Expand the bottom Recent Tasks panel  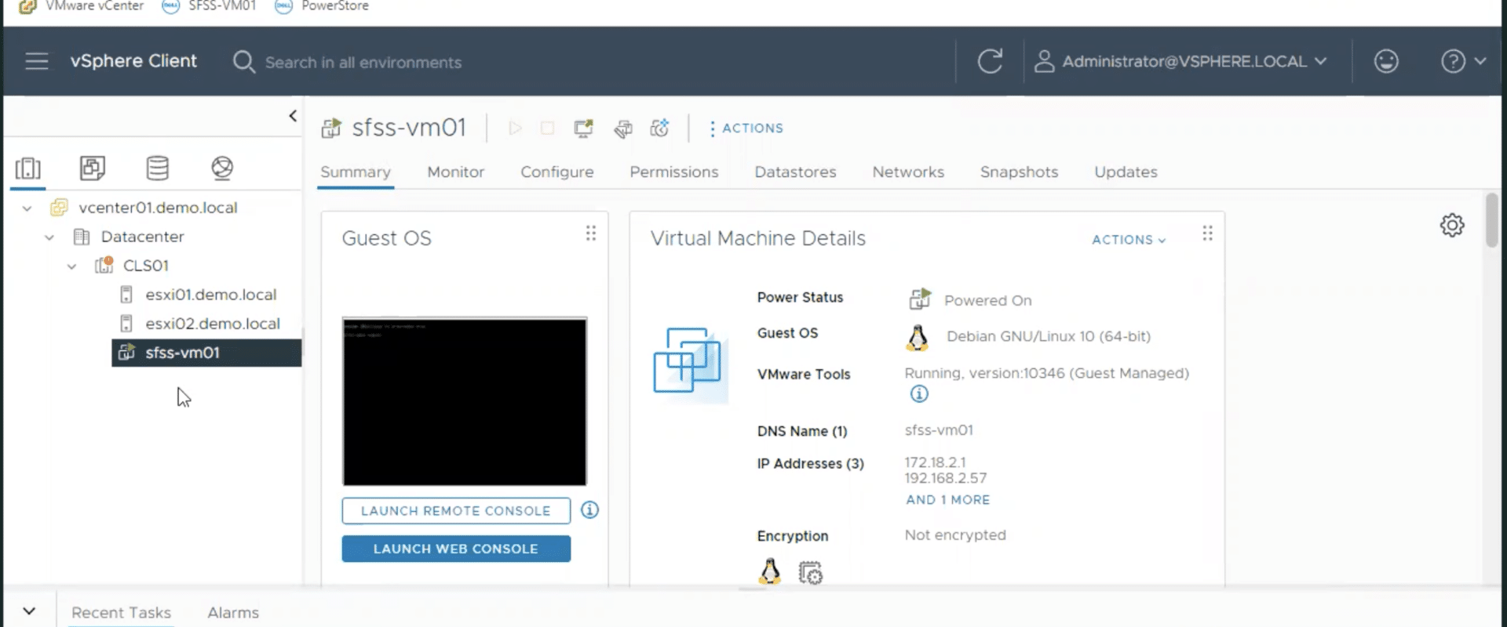click(29, 611)
